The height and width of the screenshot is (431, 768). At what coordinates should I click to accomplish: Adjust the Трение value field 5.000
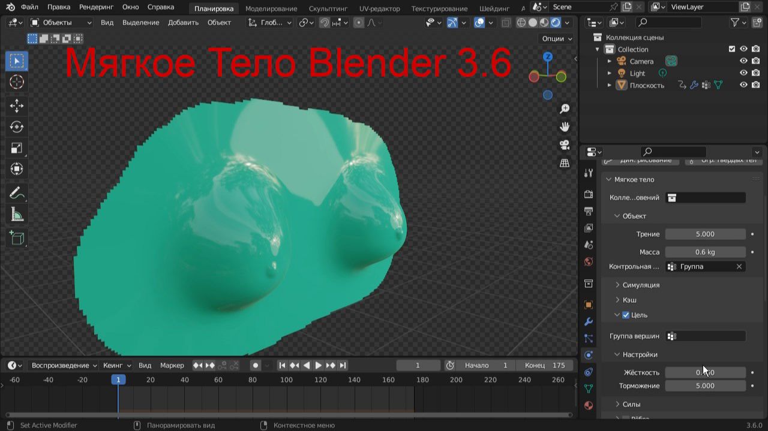(705, 234)
